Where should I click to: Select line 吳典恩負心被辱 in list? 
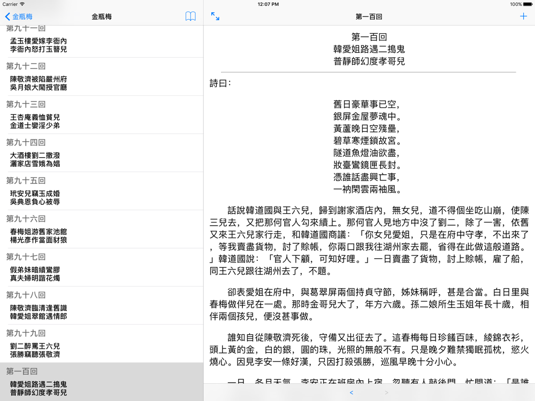[x=35, y=202]
